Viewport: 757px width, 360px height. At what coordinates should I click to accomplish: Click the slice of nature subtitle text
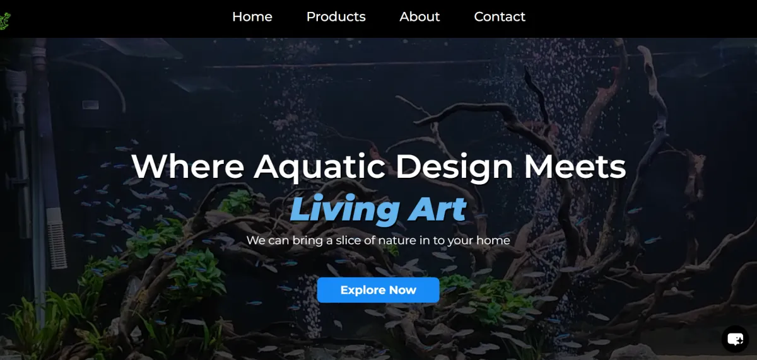pos(378,240)
